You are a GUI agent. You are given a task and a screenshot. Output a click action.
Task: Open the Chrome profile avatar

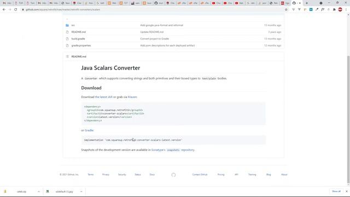coord(340,10)
